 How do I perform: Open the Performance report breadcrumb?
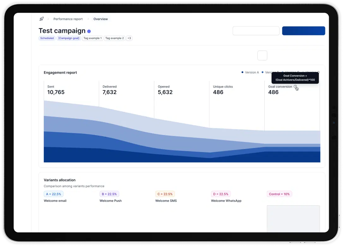click(x=68, y=19)
